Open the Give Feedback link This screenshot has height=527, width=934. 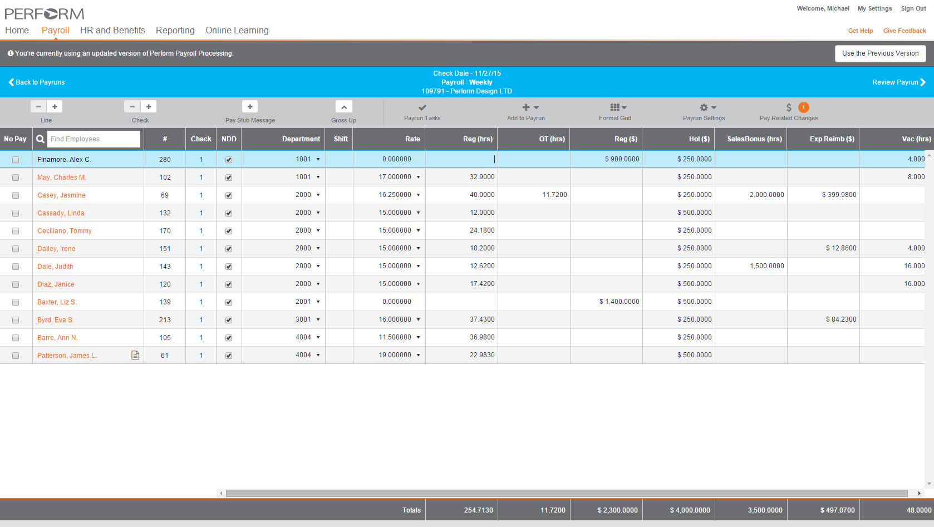tap(904, 31)
